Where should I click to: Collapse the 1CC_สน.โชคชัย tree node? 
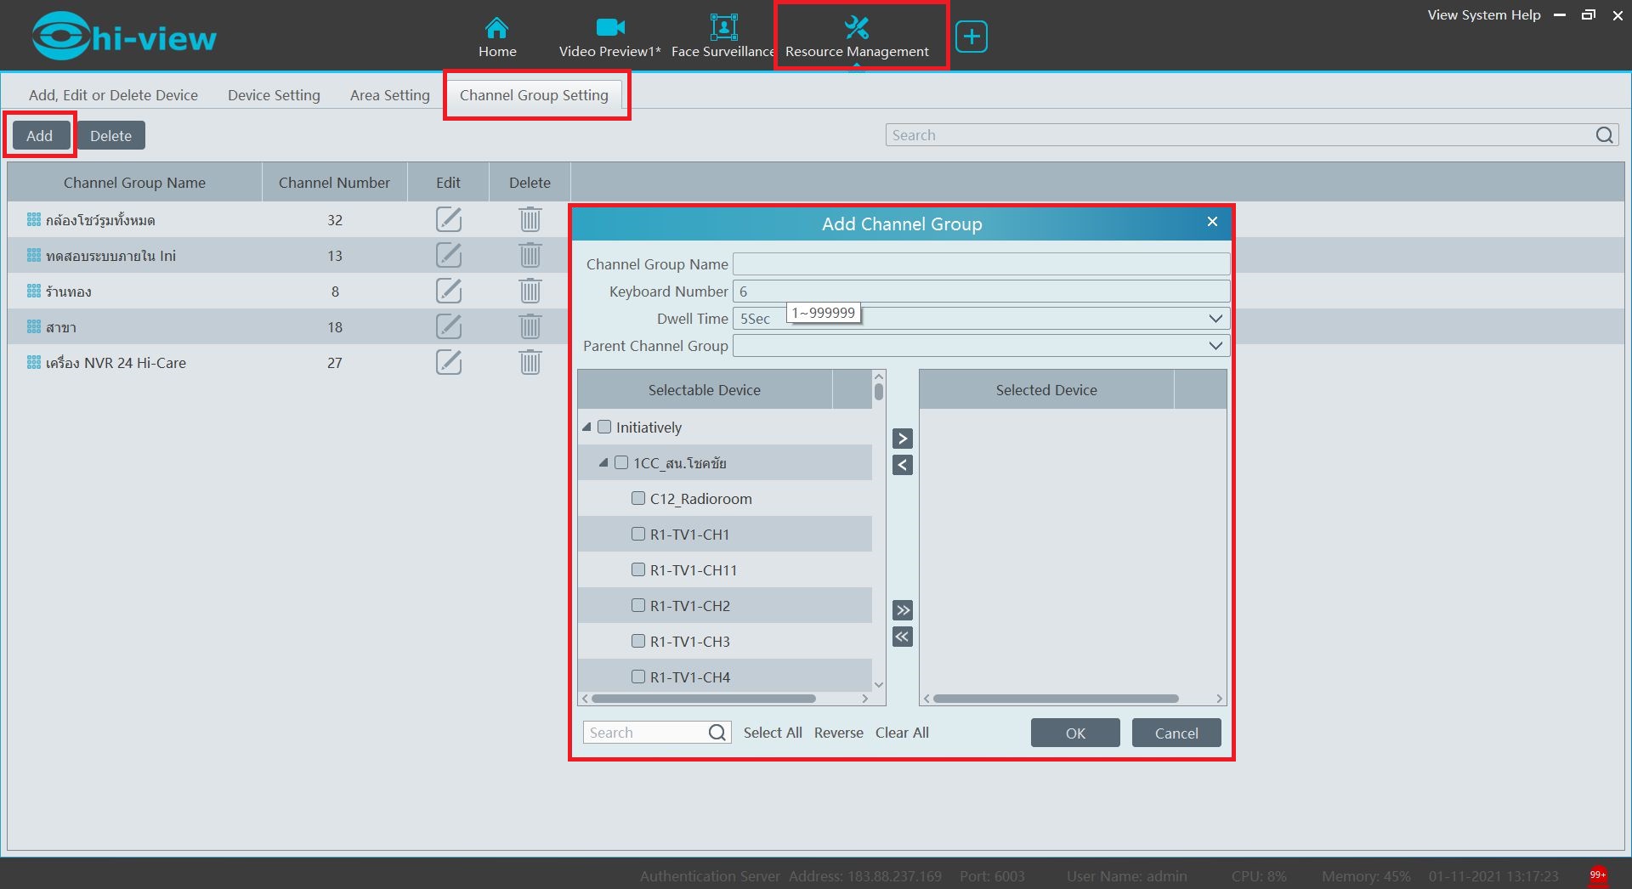tap(603, 463)
